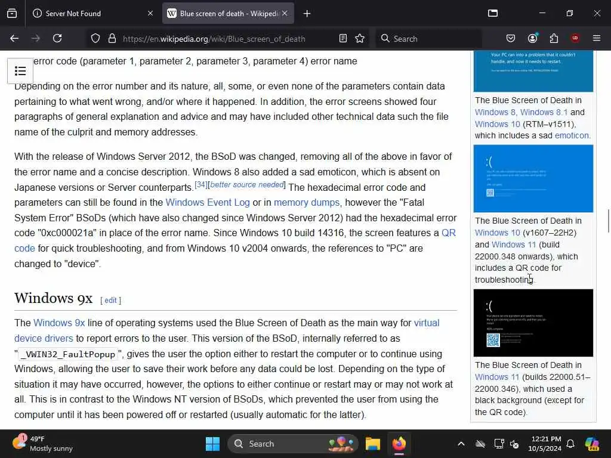The height and width of the screenshot is (458, 611).
Task: Open Windows 10 link in RTM–v1511 caption
Action: (497, 124)
